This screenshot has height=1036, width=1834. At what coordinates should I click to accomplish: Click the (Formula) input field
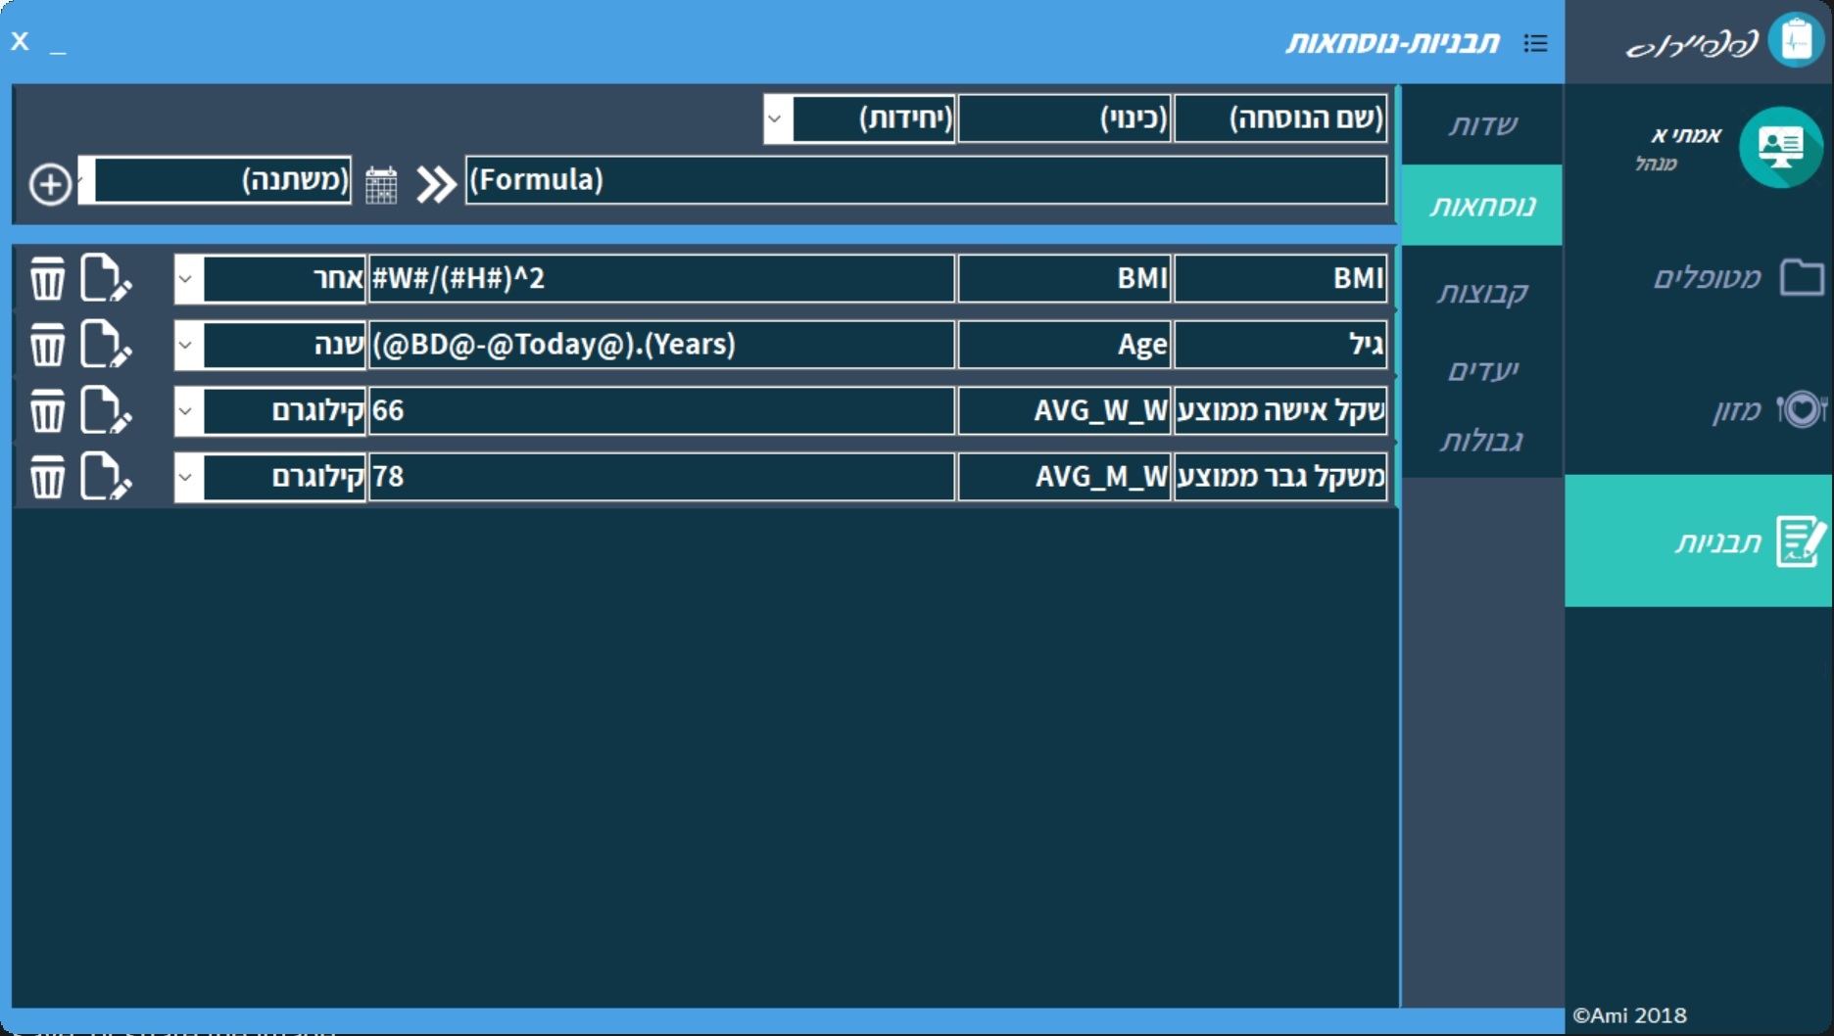coord(927,180)
